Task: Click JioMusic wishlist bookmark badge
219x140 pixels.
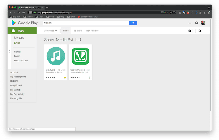Action: (65, 78)
